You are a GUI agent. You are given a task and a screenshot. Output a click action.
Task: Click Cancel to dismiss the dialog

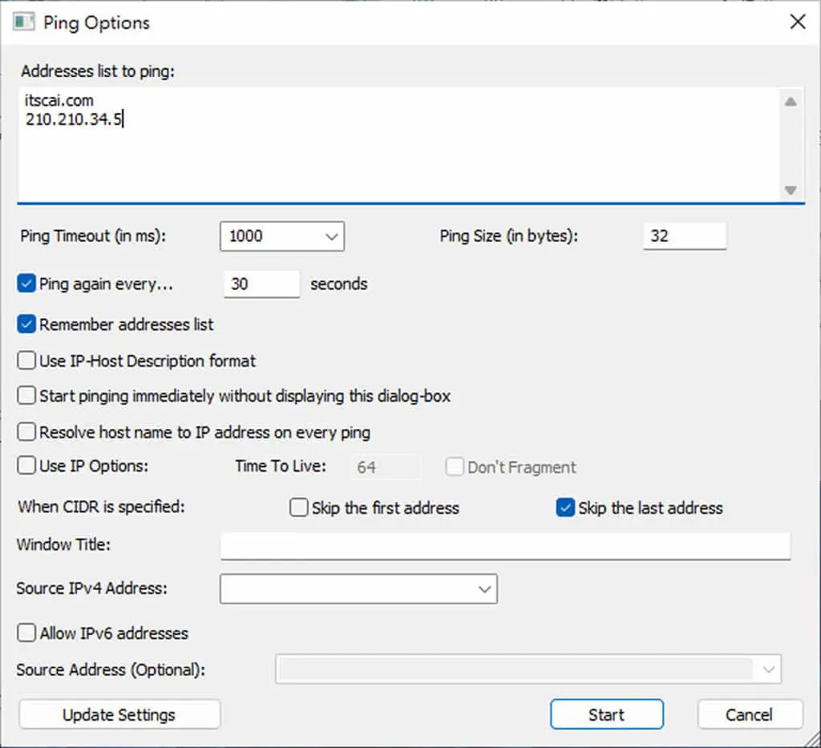point(750,714)
